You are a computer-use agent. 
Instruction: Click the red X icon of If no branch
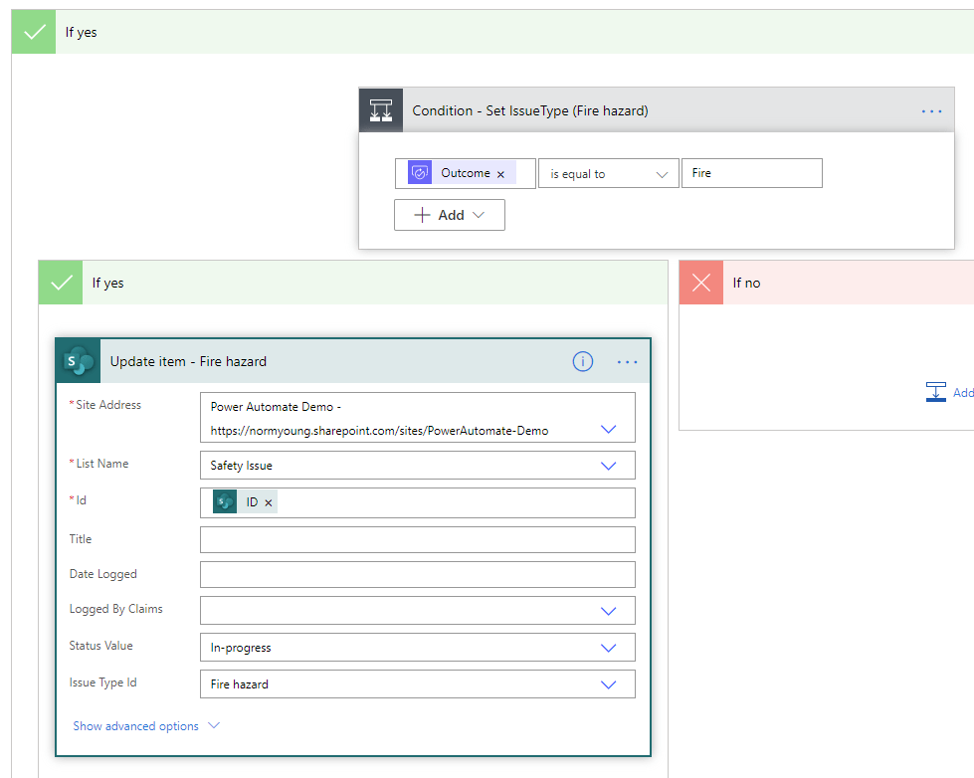(701, 283)
